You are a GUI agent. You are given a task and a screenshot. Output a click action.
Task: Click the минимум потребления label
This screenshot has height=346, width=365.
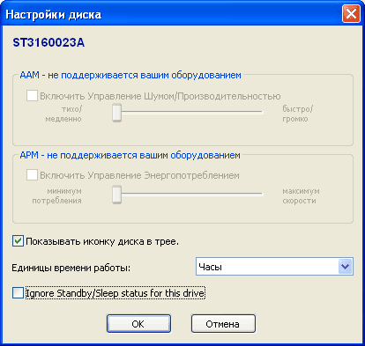(57, 195)
